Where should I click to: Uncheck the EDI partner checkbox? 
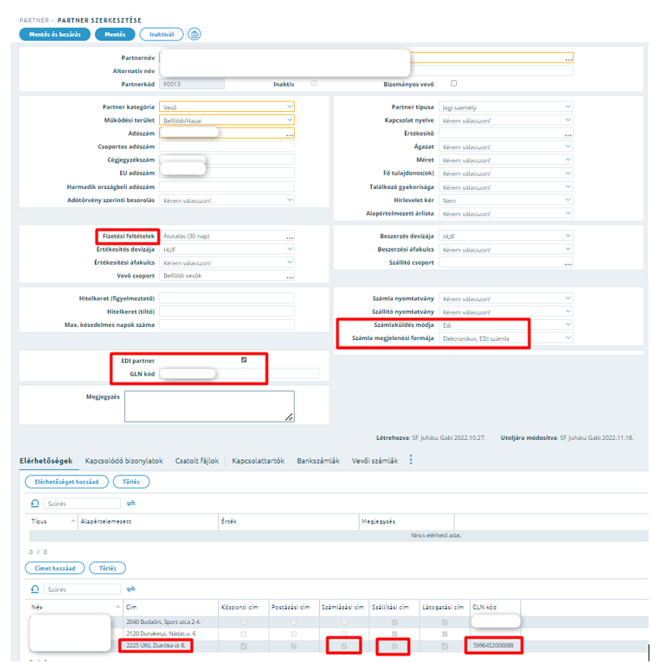click(x=244, y=359)
